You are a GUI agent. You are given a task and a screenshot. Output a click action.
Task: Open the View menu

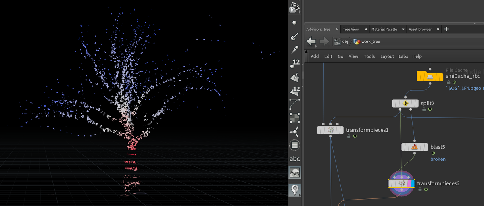(x=353, y=56)
